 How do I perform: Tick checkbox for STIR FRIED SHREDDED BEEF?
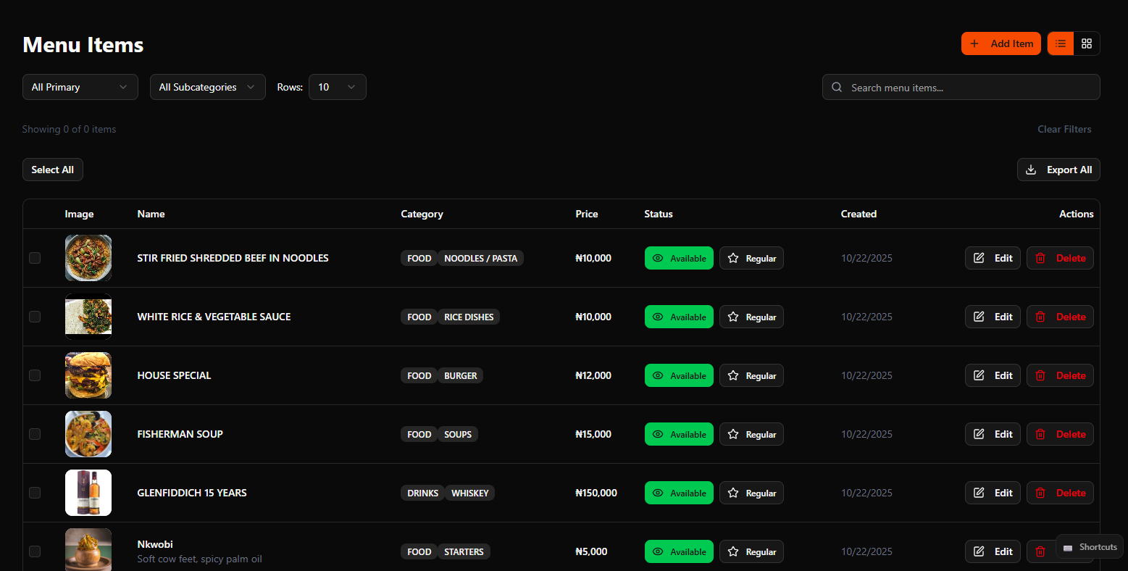35,258
